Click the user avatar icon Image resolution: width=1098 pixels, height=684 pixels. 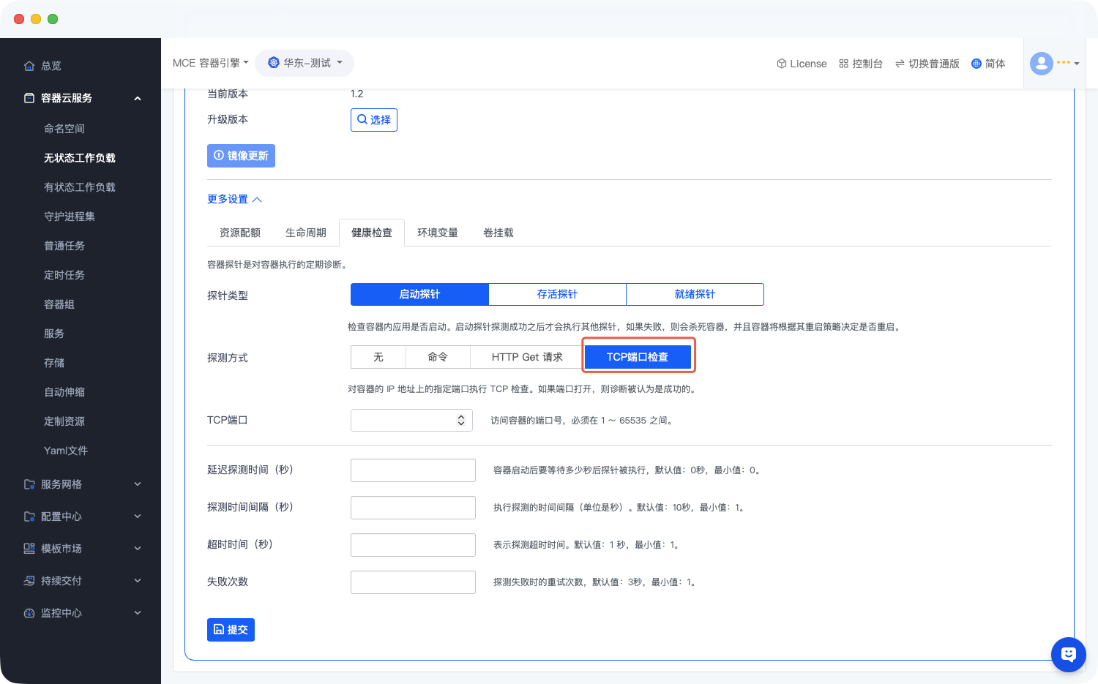click(x=1041, y=64)
